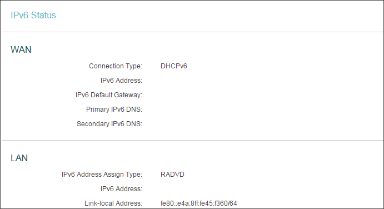Click the Link-local Address label
This screenshot has height=209, width=384.
click(113, 203)
